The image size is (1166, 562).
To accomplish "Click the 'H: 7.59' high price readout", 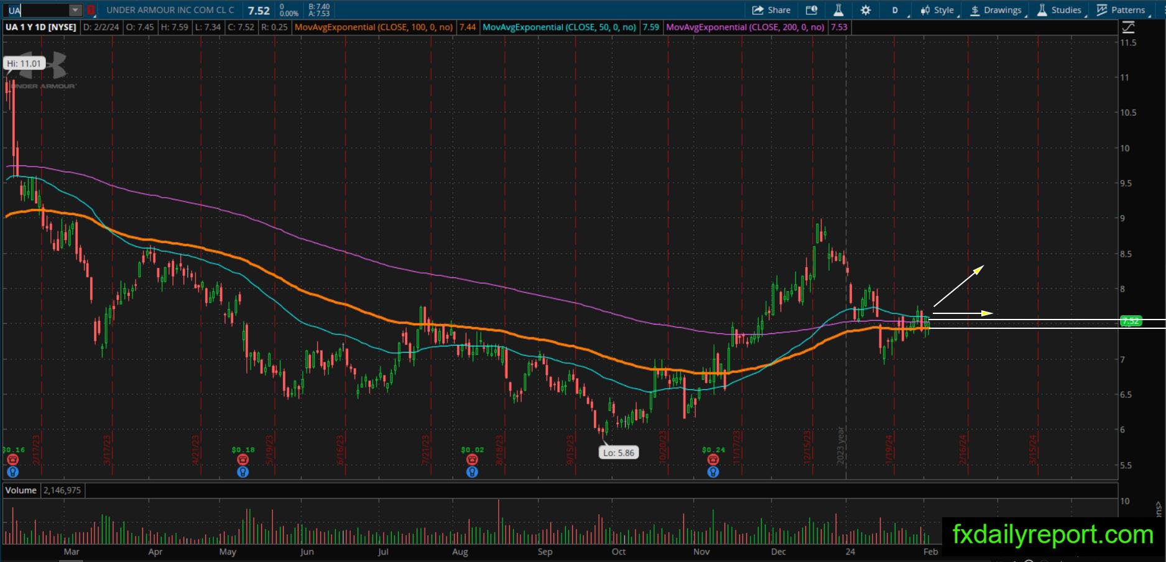I will (x=174, y=27).
